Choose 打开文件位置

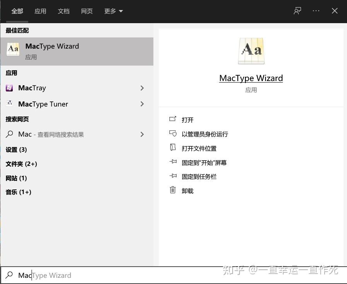[199, 148]
